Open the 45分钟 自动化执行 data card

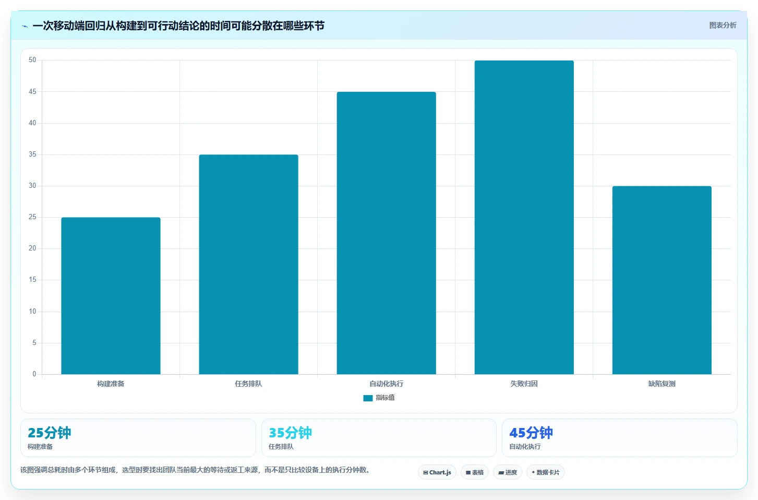(620, 438)
